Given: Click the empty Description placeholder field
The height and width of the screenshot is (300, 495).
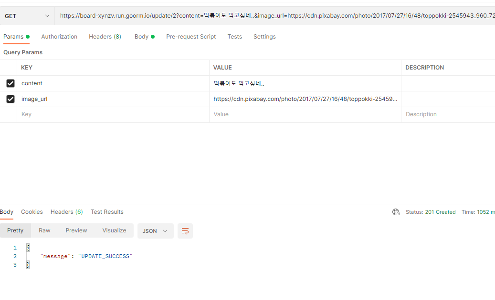Looking at the screenshot, I should [448, 114].
